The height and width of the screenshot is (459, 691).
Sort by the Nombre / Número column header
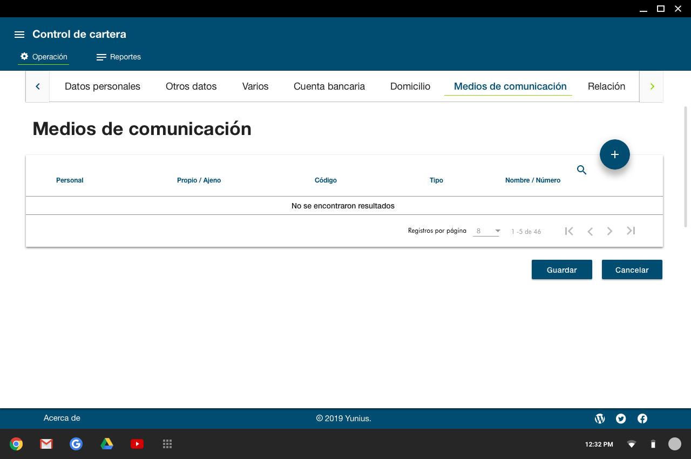(x=532, y=180)
